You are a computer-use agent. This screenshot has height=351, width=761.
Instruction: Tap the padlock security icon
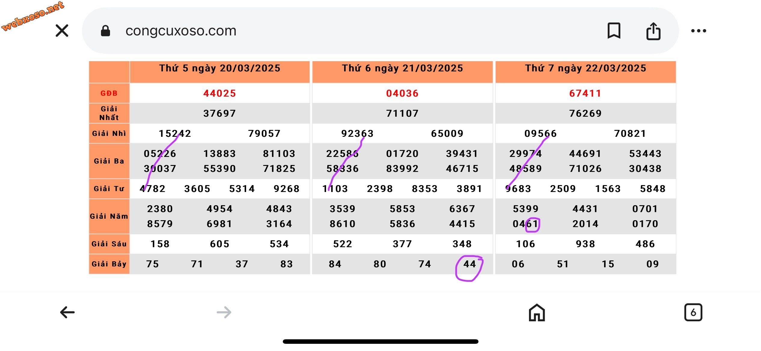[x=105, y=31]
